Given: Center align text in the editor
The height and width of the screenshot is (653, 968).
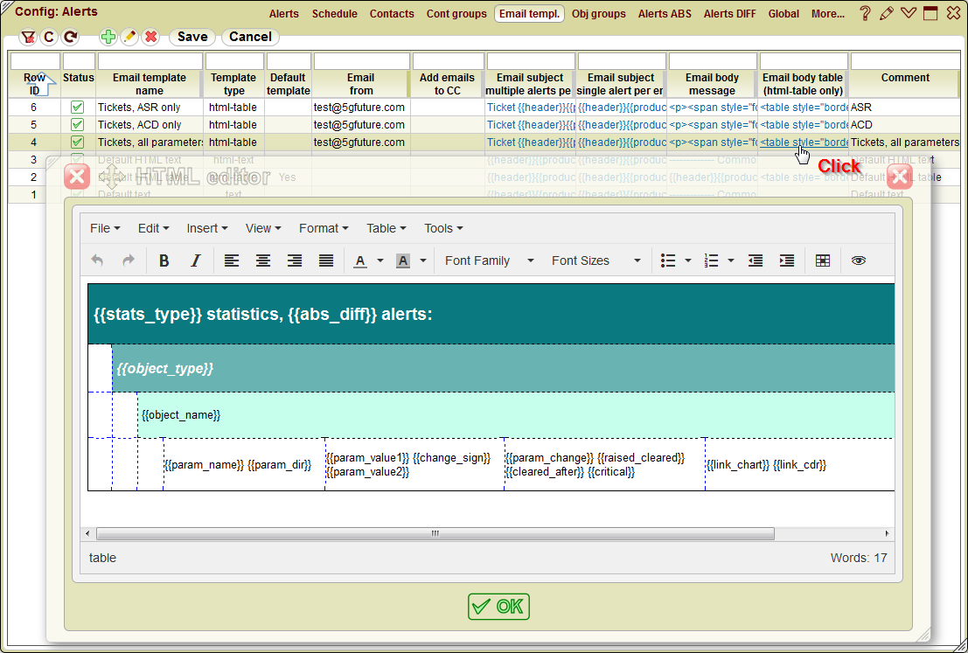Looking at the screenshot, I should [x=263, y=260].
